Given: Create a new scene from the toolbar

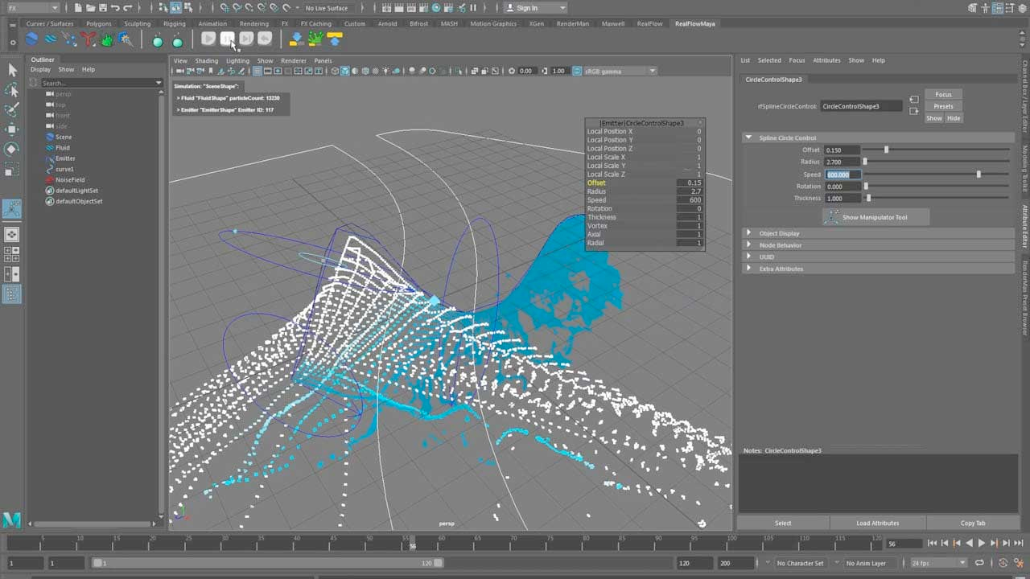Looking at the screenshot, I should pyautogui.click(x=77, y=8).
